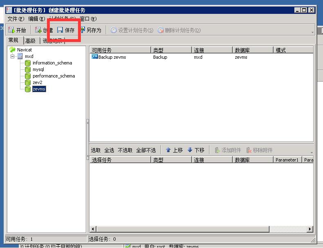
Task: Click the 全部不选 (Deselect All) button
Action: click(x=146, y=150)
